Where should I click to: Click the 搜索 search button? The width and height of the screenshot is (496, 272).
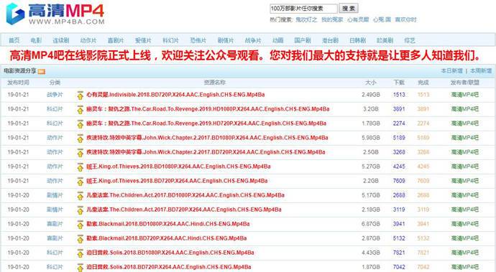[348, 9]
